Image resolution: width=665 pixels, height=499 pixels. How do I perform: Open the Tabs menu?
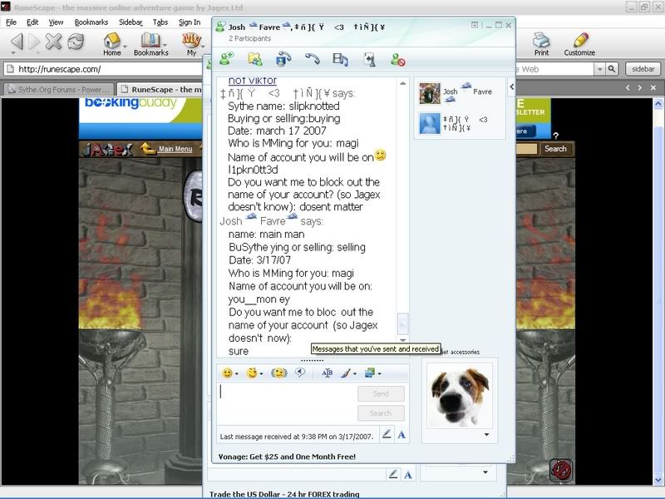pos(160,22)
